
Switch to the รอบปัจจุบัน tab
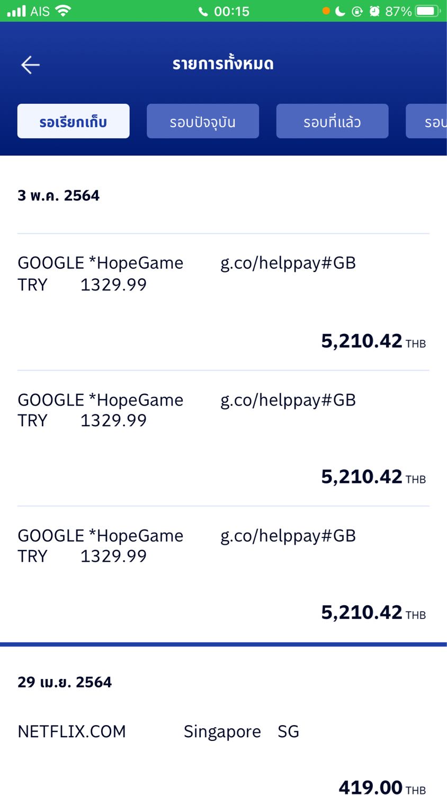point(202,121)
